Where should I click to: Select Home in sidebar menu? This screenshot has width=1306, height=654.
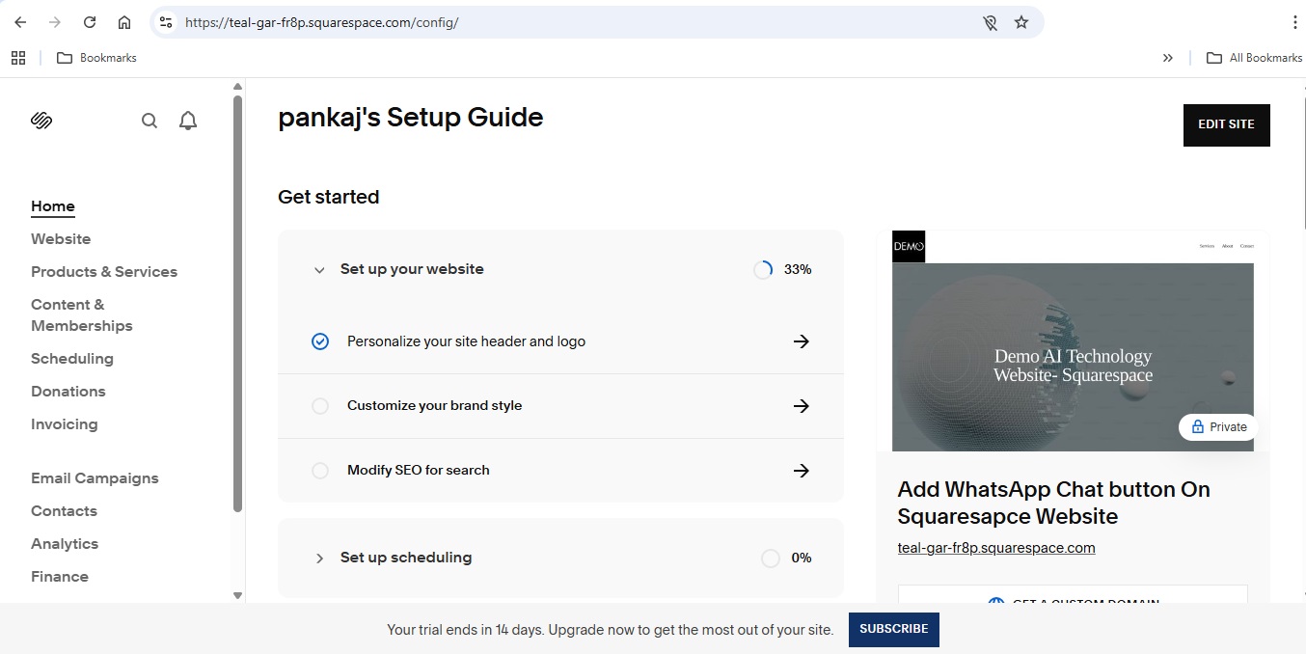tap(53, 206)
